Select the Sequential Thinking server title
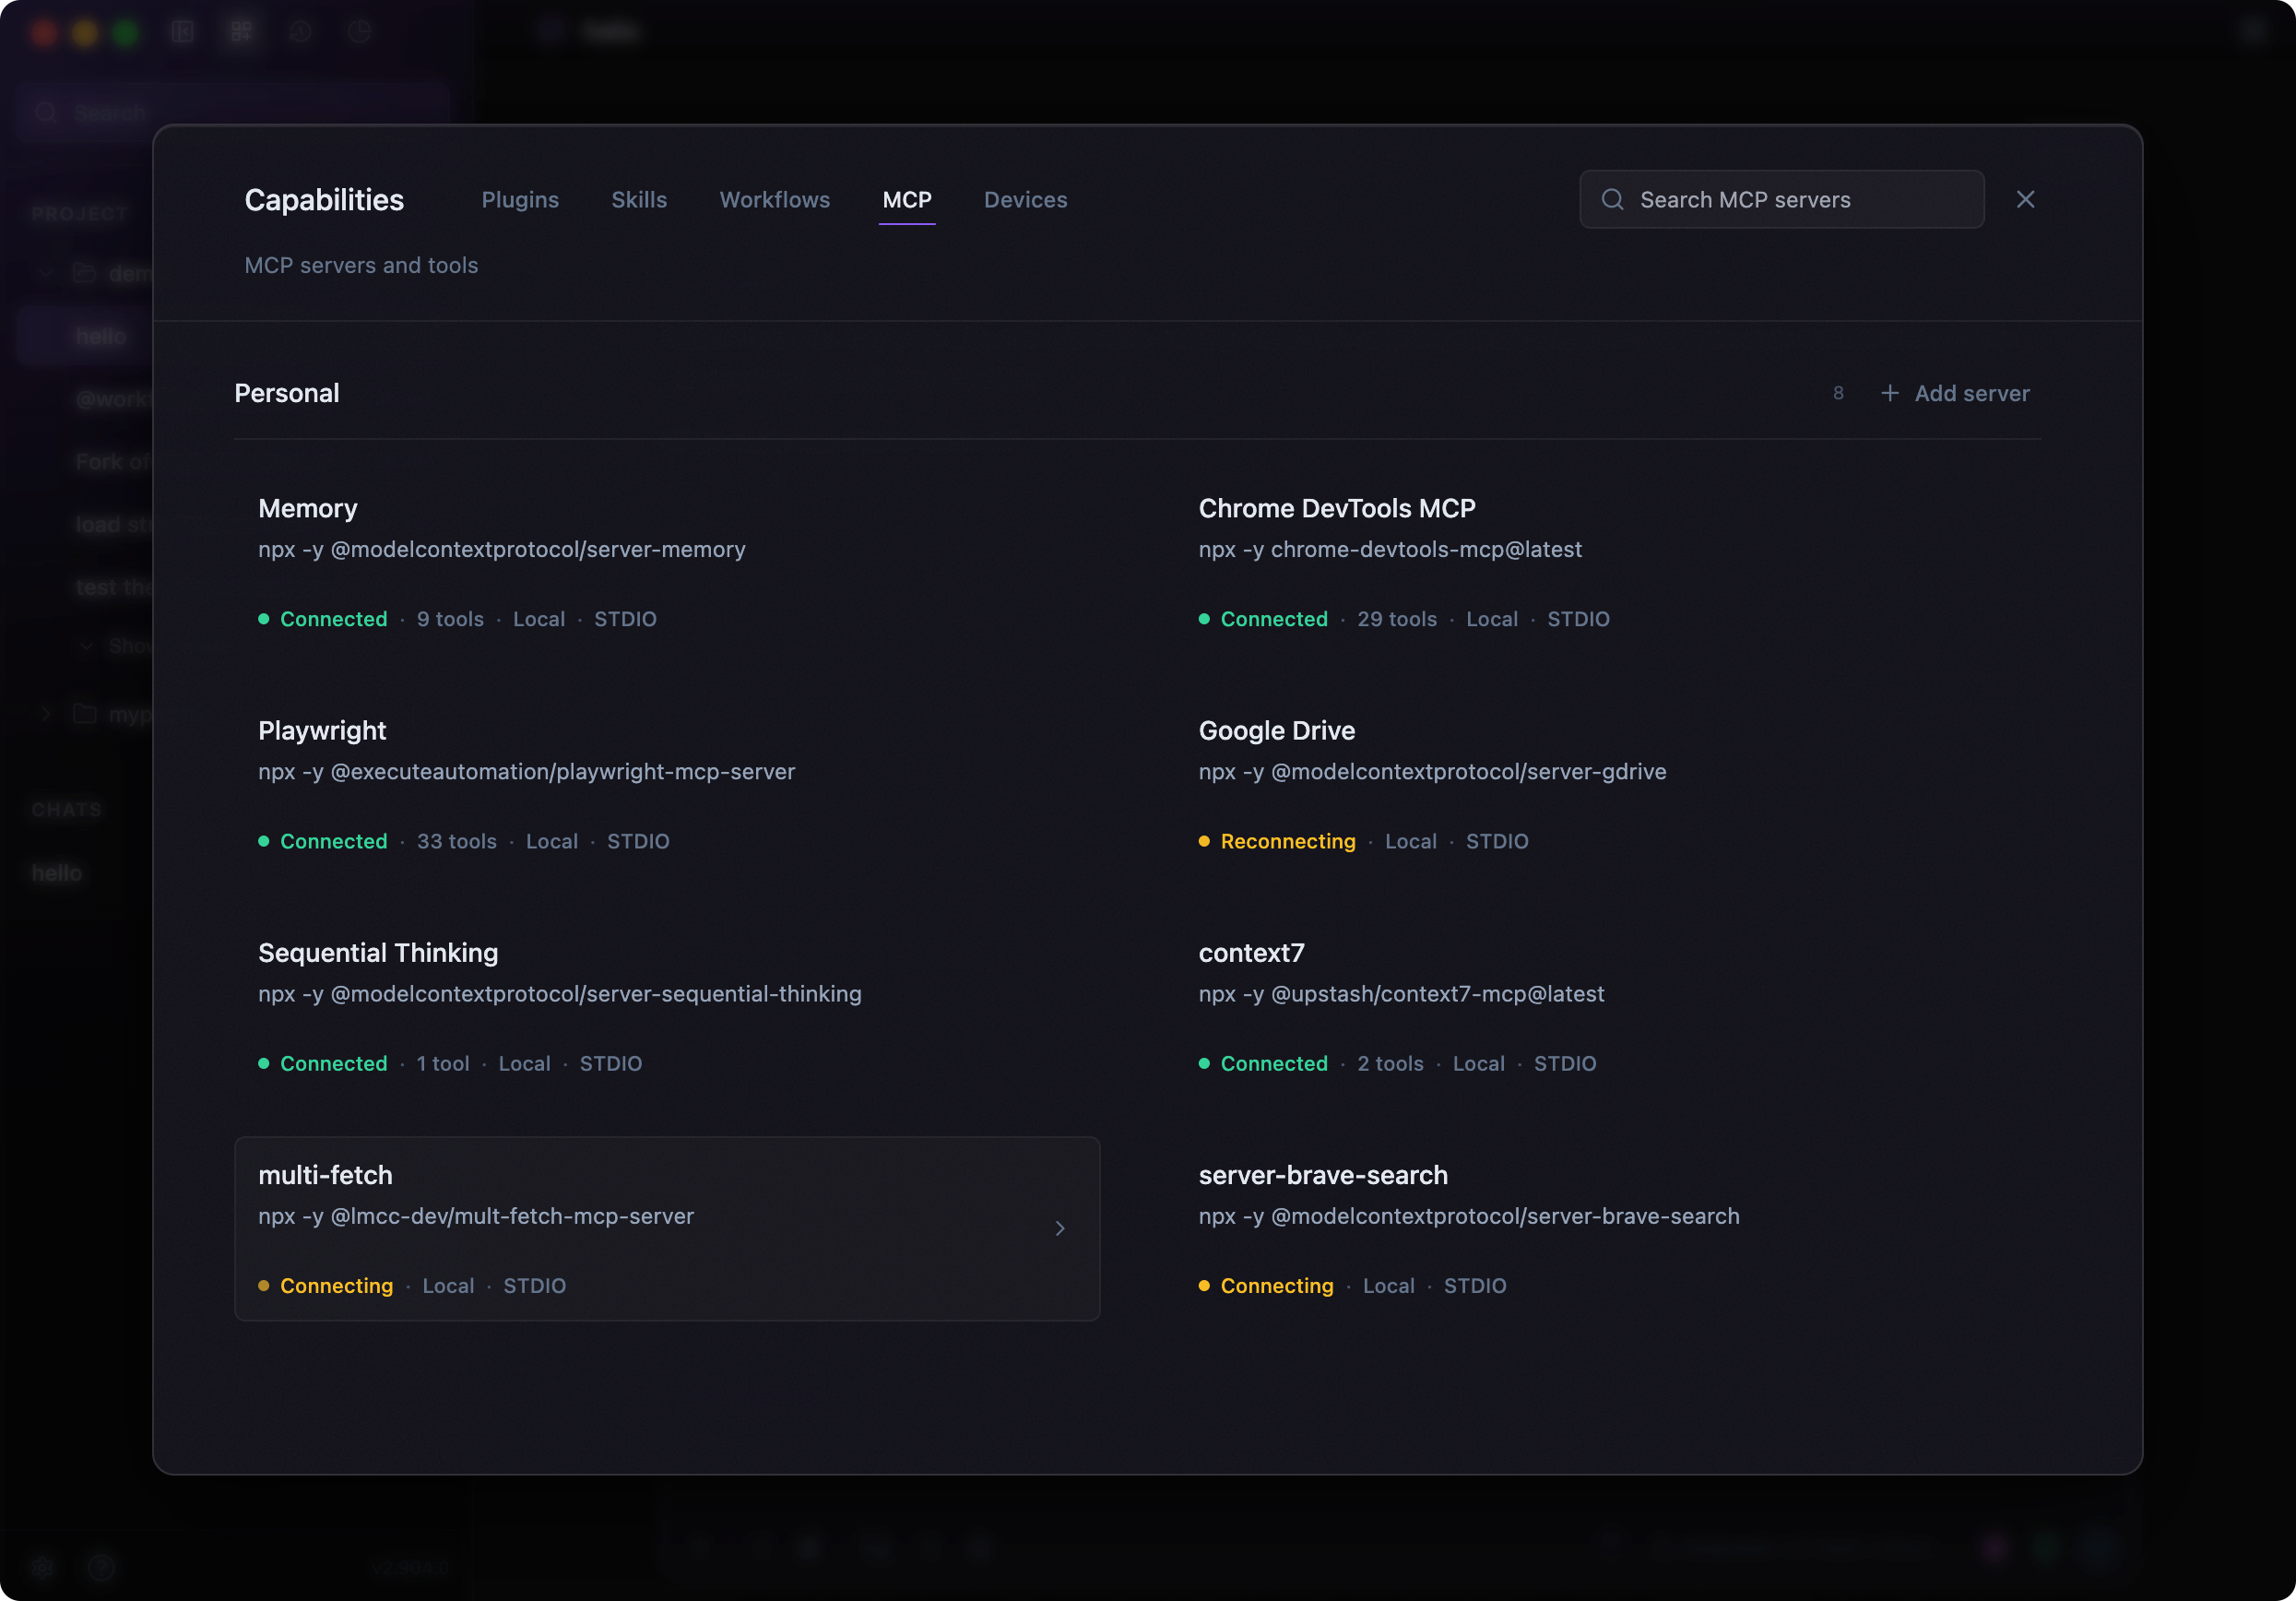2296x1601 pixels. pyautogui.click(x=378, y=952)
